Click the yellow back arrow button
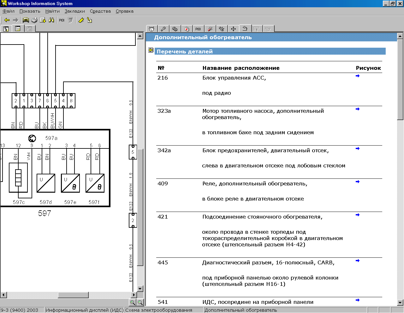 point(7,20)
